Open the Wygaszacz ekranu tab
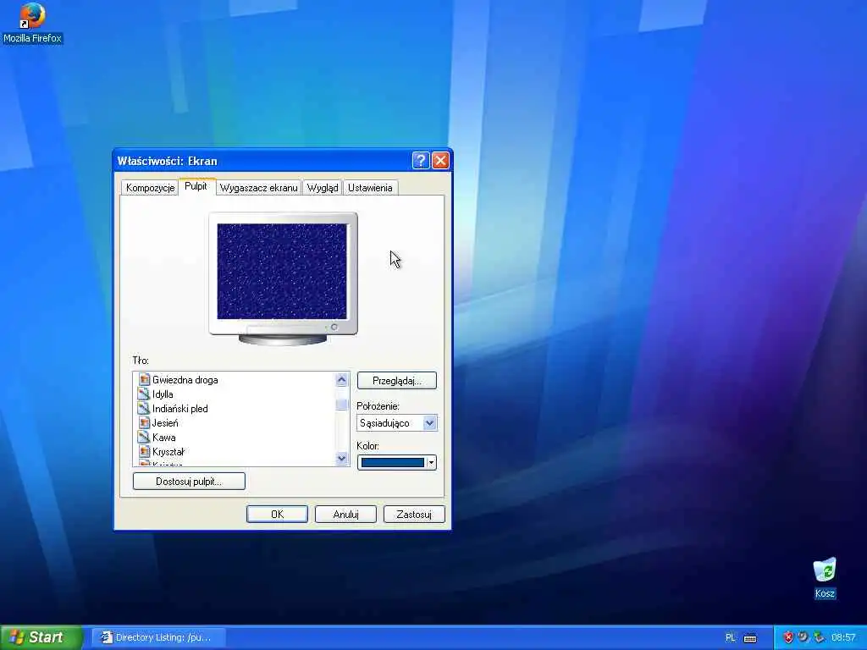Viewport: 867px width, 650px height. click(x=259, y=188)
